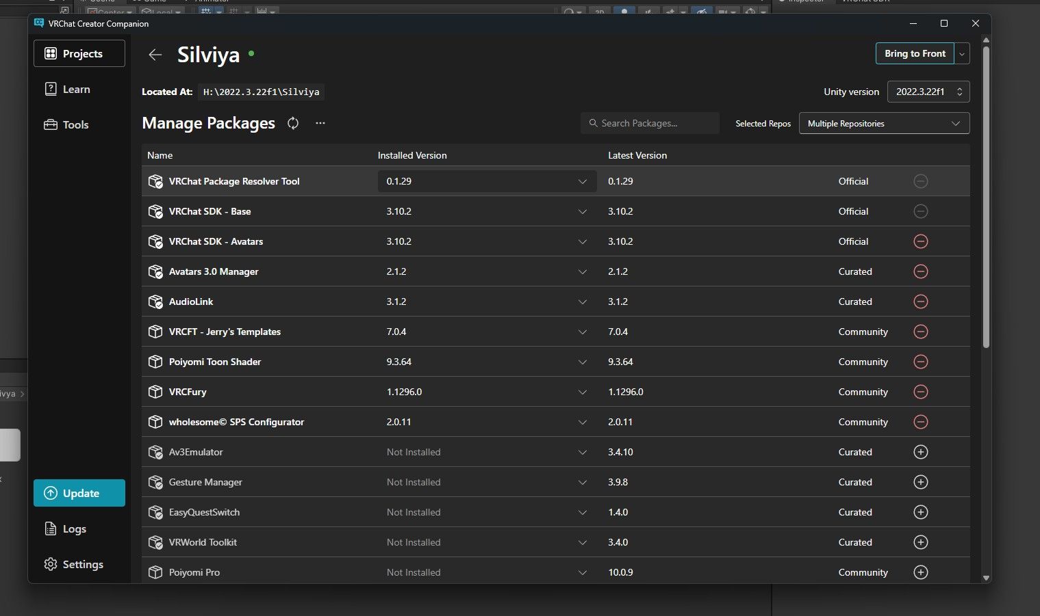Open the three-dots menu next to Manage Packages
The height and width of the screenshot is (616, 1040).
coord(320,123)
